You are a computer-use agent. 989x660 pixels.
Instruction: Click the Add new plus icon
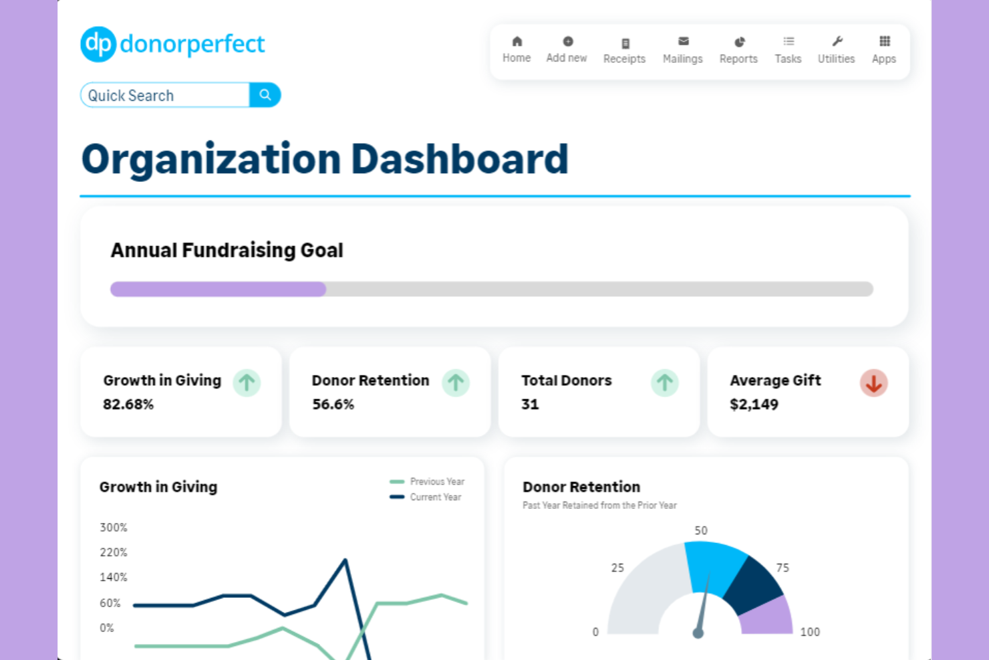566,41
